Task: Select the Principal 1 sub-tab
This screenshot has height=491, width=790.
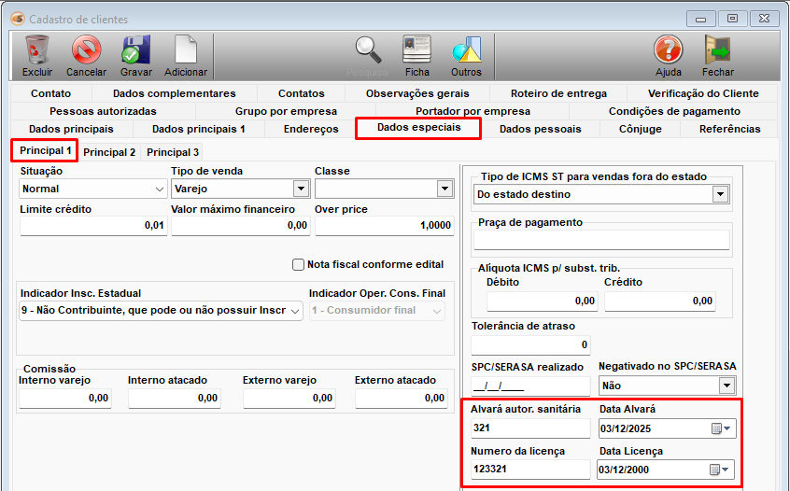Action: 45,150
